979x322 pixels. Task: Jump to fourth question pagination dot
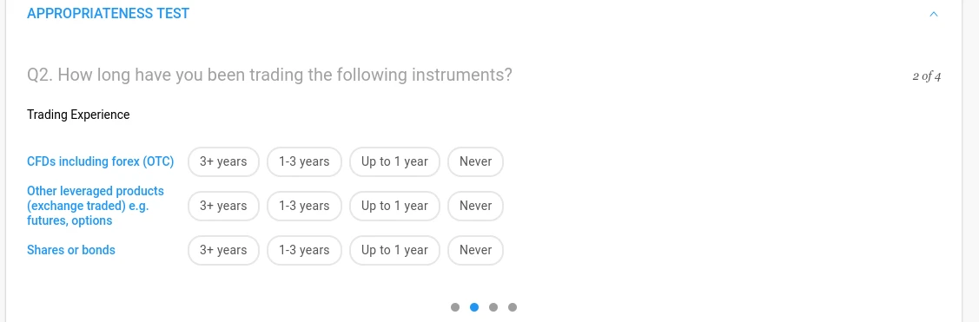513,307
